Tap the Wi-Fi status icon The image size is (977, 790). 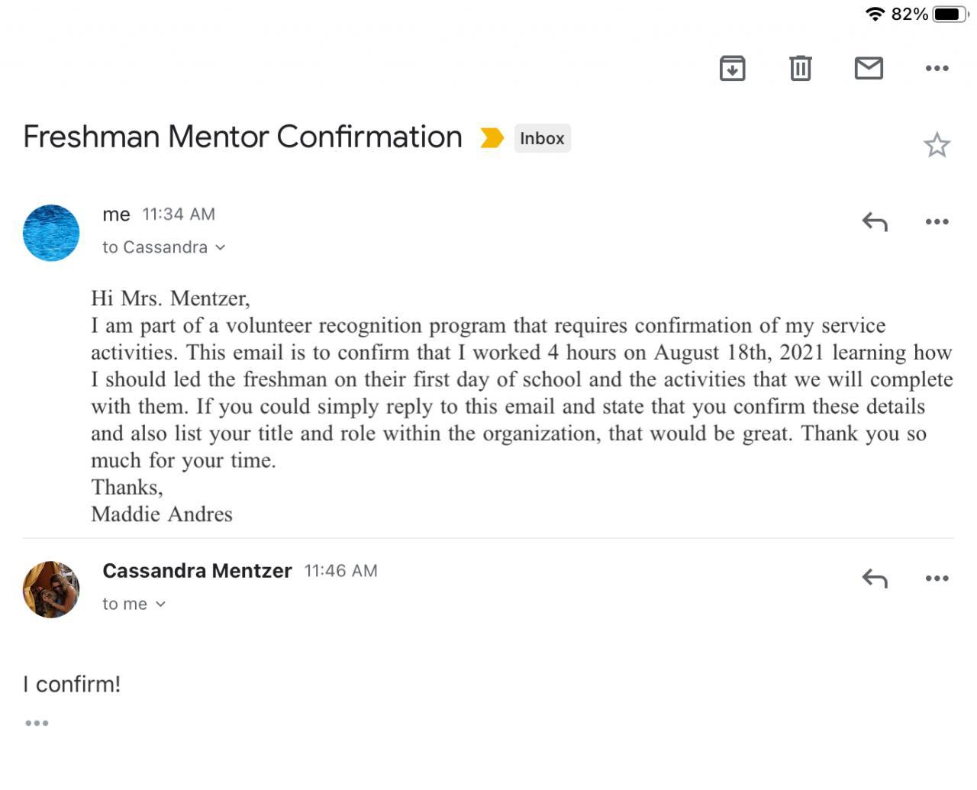[x=875, y=14]
